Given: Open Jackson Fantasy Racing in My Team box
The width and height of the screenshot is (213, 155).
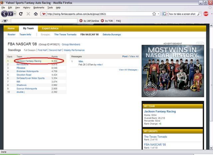Looking at the screenshot, I should [x=160, y=111].
